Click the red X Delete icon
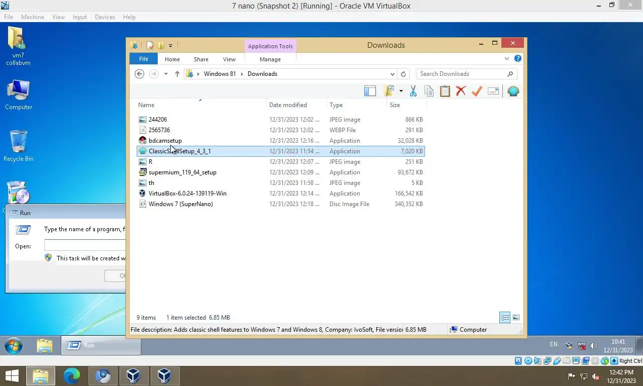 click(x=461, y=91)
